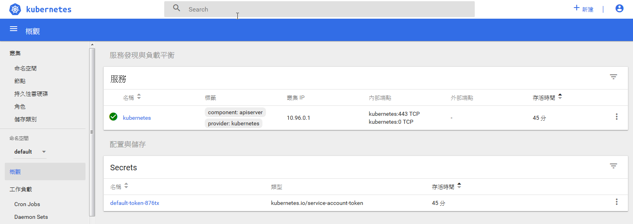633x224 pixels.
Task: Select 概觀 in sidebar
Action: (45, 171)
